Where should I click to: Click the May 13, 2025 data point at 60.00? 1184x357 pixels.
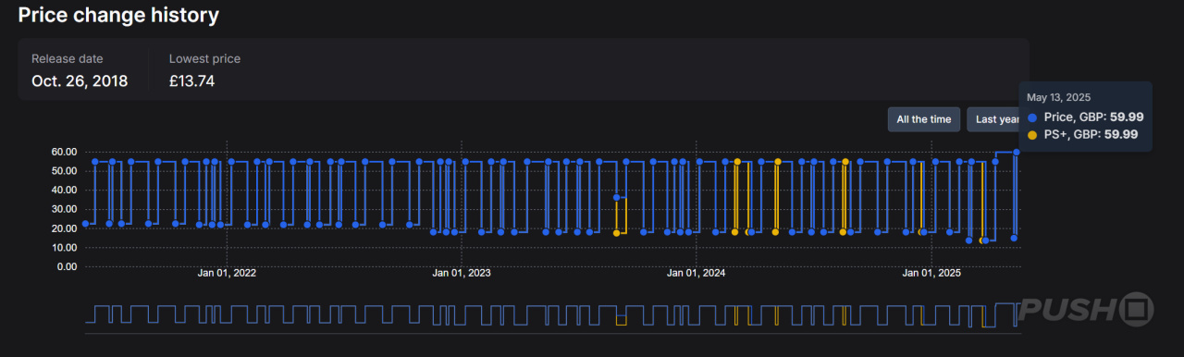[1017, 152]
